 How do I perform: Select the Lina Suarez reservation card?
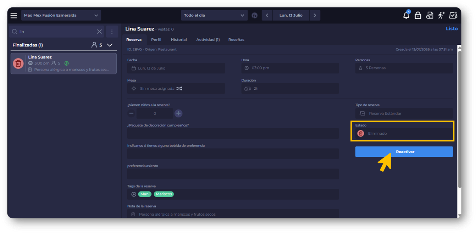click(x=64, y=63)
